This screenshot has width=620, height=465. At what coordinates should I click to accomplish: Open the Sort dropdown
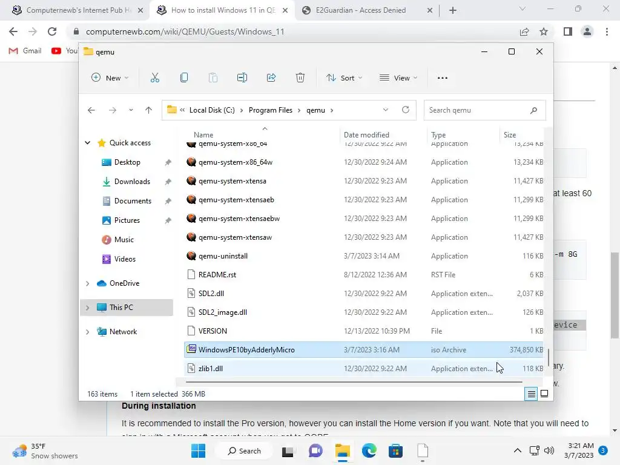344,78
